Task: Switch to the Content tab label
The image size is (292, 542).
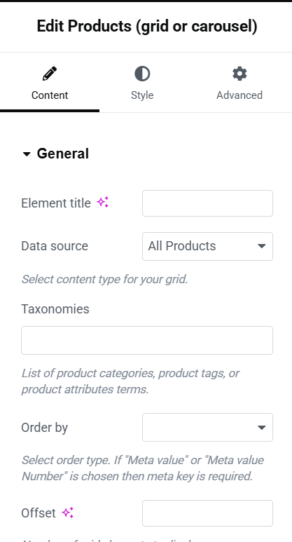Action: pyautogui.click(x=50, y=95)
